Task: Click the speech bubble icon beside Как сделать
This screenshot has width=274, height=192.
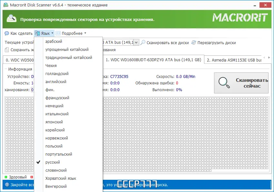Action: pyautogui.click(x=7, y=33)
